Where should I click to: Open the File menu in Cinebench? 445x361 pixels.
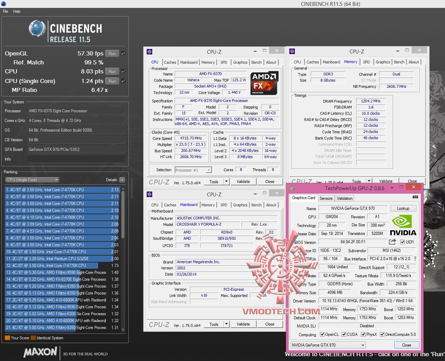point(6,11)
